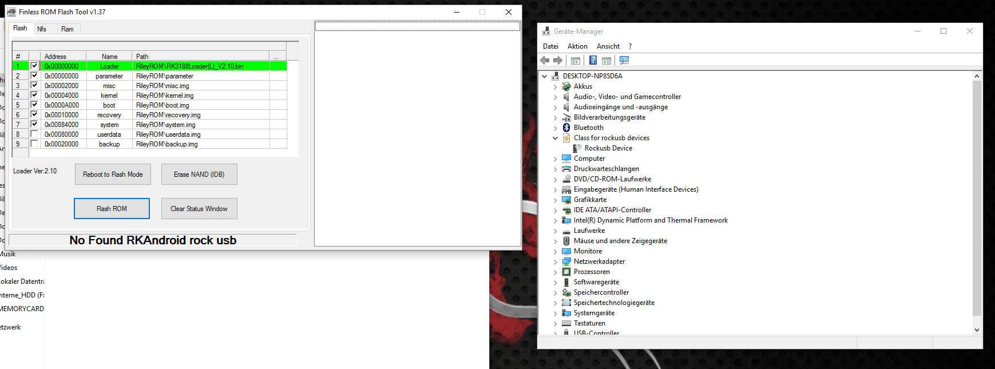Check the userdata row checkbox
Image resolution: width=995 pixels, height=369 pixels.
pos(34,134)
